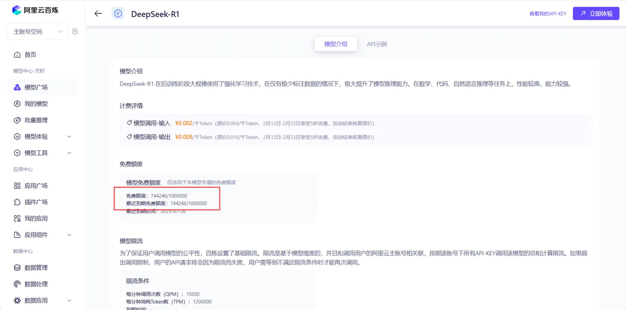Click the 首页 home icon
This screenshot has height=310, width=626.
click(17, 55)
